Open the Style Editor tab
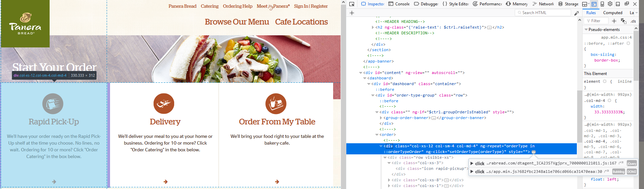 click(x=456, y=4)
